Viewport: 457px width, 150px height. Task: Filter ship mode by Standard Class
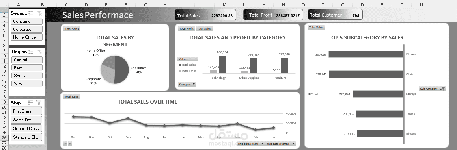coord(26,137)
